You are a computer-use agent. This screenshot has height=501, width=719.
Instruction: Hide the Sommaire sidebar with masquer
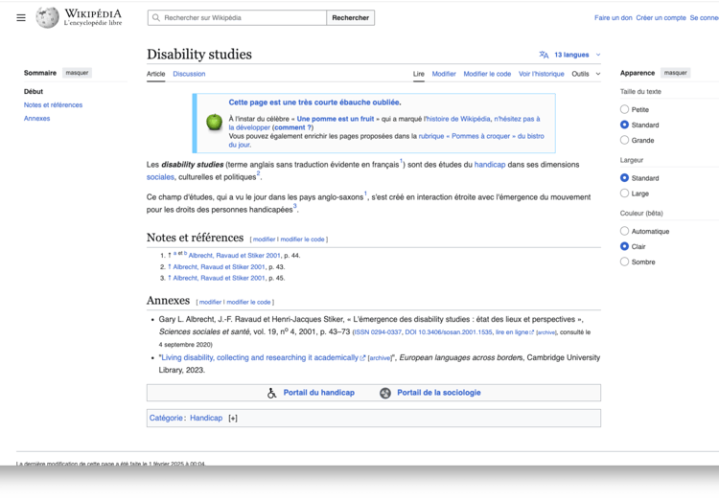pyautogui.click(x=77, y=73)
